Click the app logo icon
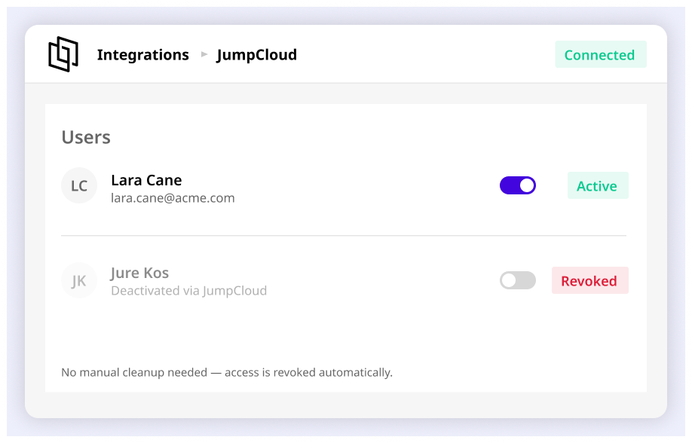The height and width of the screenshot is (443, 692). coord(63,54)
